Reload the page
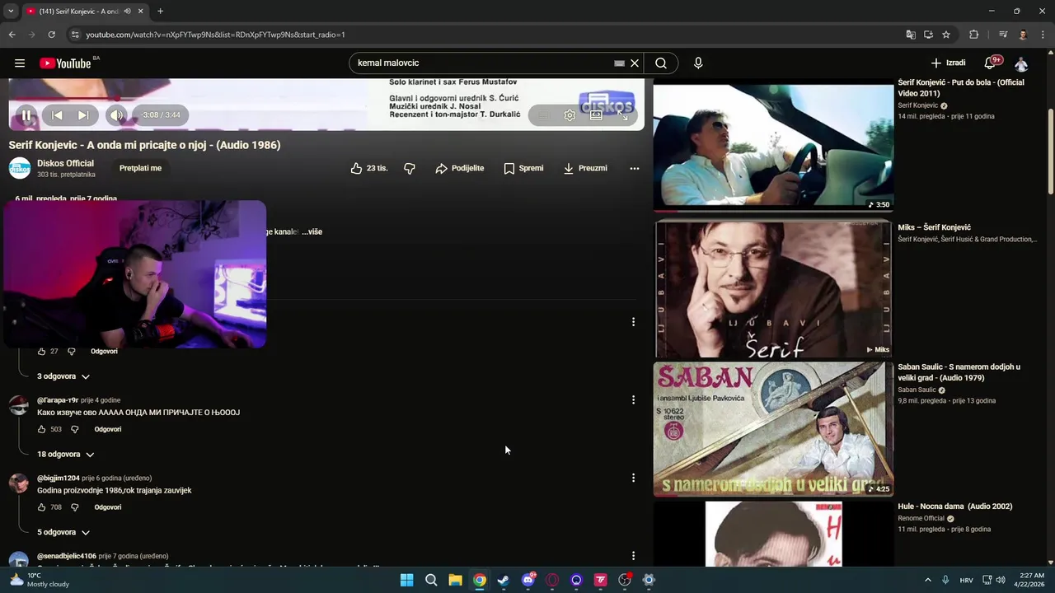1055x593 pixels. (51, 35)
